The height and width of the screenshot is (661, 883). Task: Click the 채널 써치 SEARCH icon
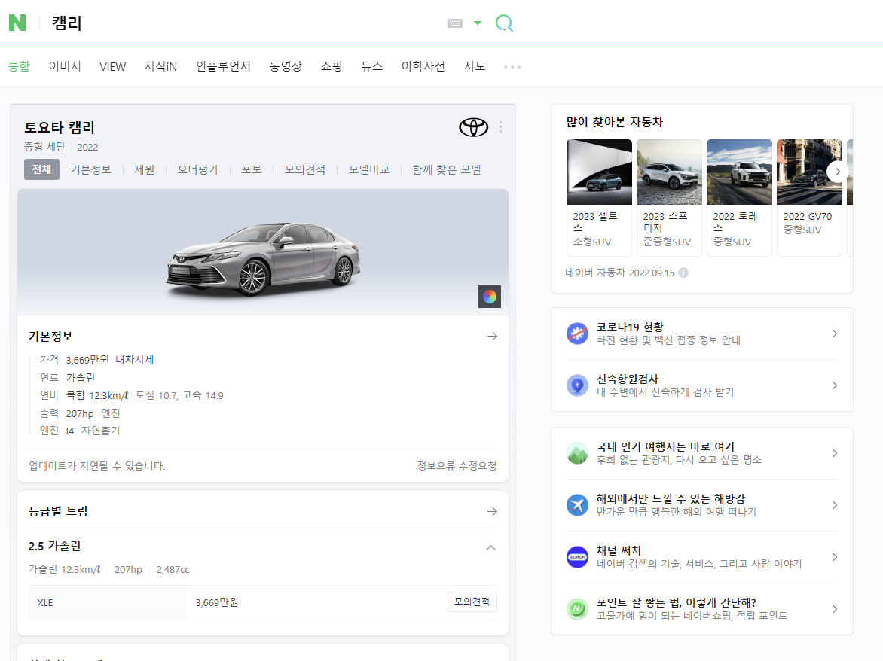pos(577,557)
